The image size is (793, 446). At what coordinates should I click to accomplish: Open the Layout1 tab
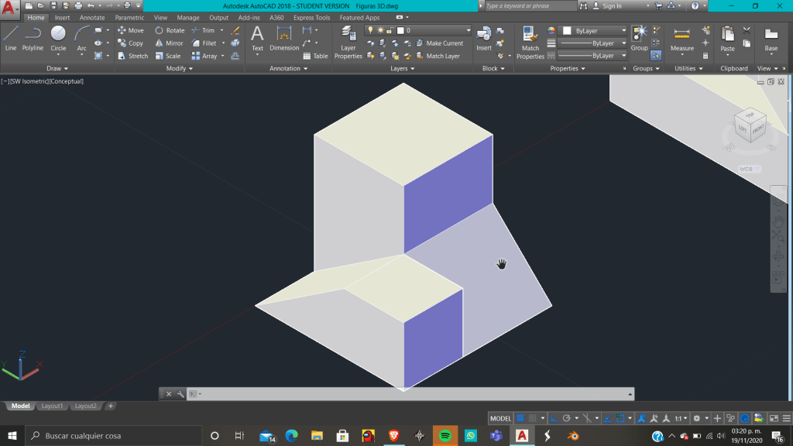[x=52, y=406]
